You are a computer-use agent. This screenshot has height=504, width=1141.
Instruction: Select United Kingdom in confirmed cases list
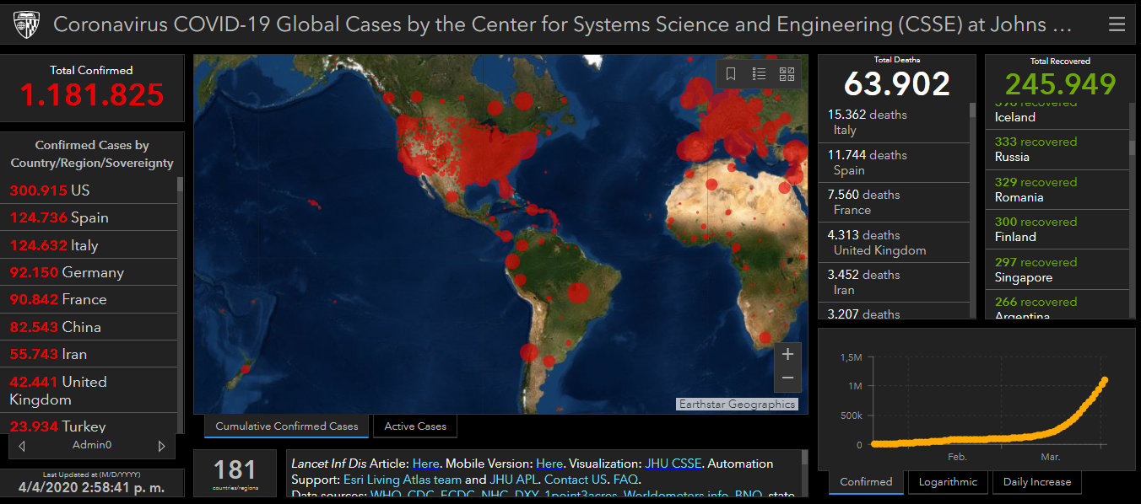click(89, 390)
